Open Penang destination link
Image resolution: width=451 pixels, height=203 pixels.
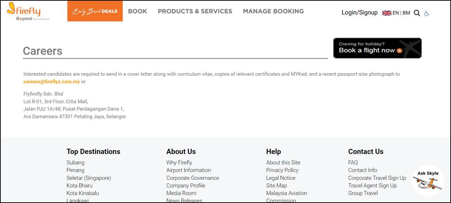[75, 170]
